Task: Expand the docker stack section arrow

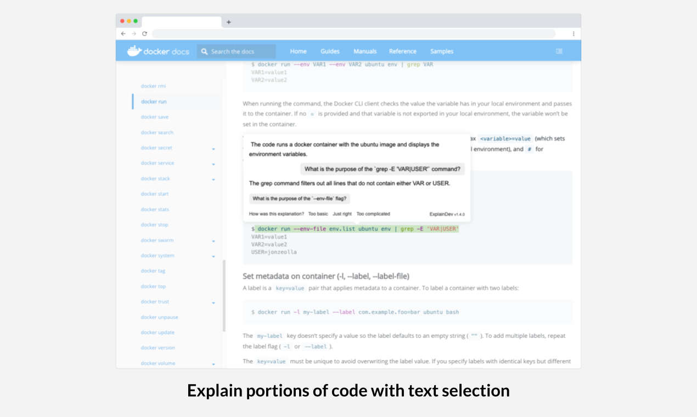Action: click(213, 179)
